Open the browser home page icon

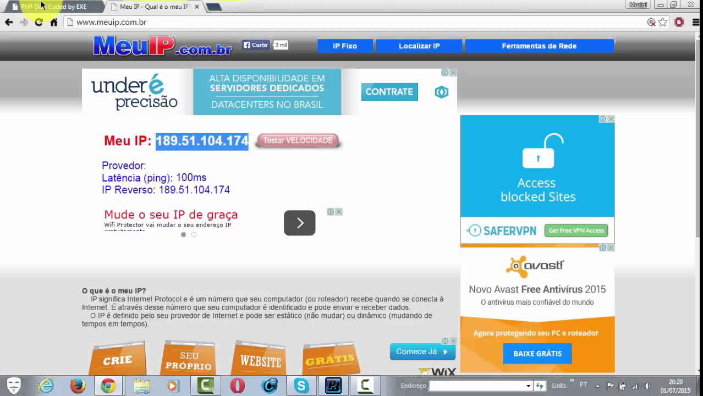(54, 22)
